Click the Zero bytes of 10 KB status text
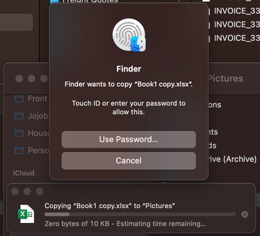This screenshot has width=260, height=236. pos(125,224)
